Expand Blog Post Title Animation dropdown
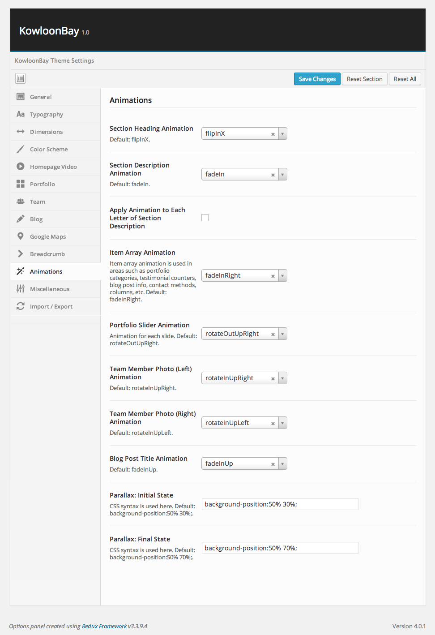 [x=282, y=463]
